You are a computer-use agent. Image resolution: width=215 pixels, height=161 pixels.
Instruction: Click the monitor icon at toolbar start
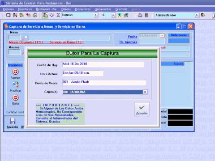pos(8,15)
